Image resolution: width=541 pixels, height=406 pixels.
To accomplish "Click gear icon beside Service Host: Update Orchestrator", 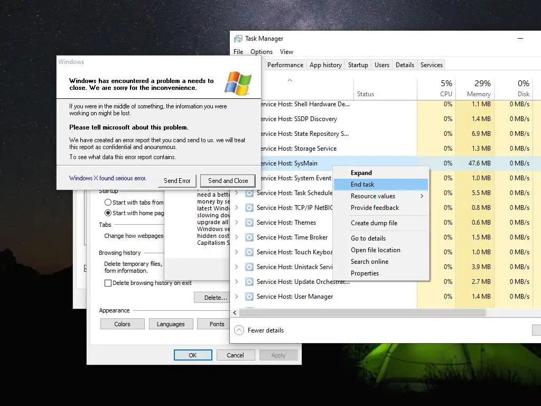I will tap(249, 282).
